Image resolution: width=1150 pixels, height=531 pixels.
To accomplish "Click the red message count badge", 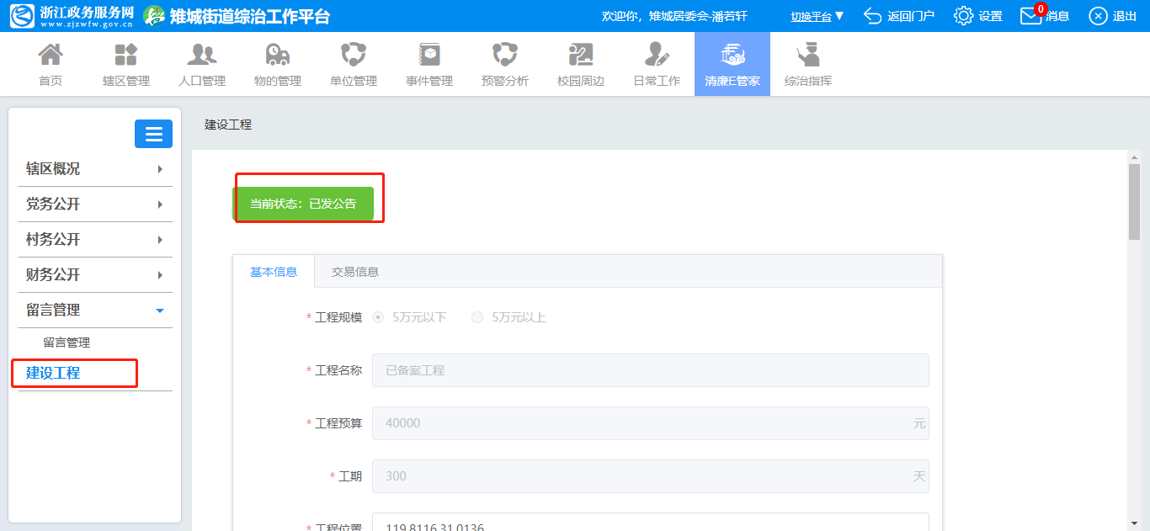I will pyautogui.click(x=1041, y=9).
